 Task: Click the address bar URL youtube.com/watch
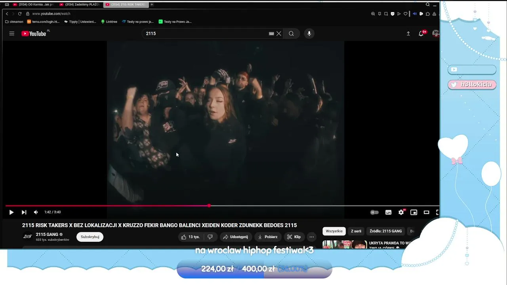51,14
